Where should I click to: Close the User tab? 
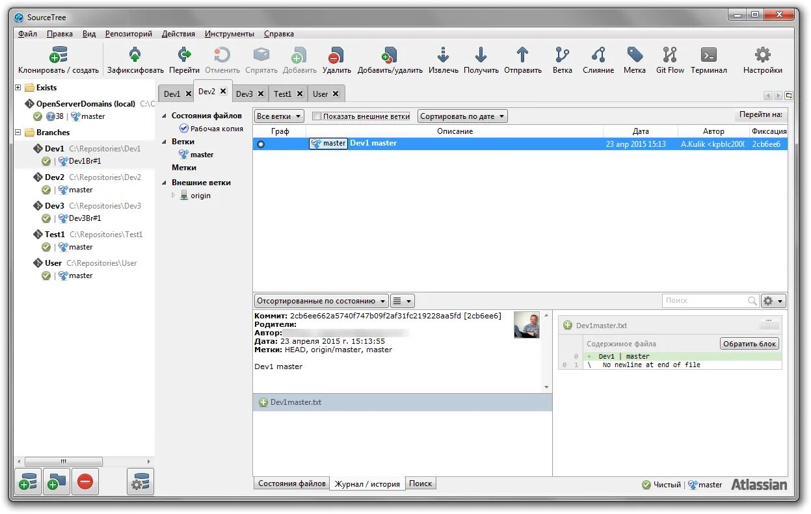(x=336, y=94)
